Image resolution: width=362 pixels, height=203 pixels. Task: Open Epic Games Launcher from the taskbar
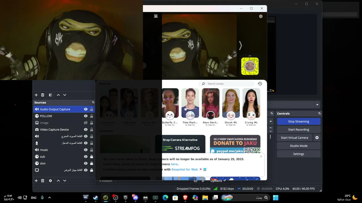coord(126,198)
